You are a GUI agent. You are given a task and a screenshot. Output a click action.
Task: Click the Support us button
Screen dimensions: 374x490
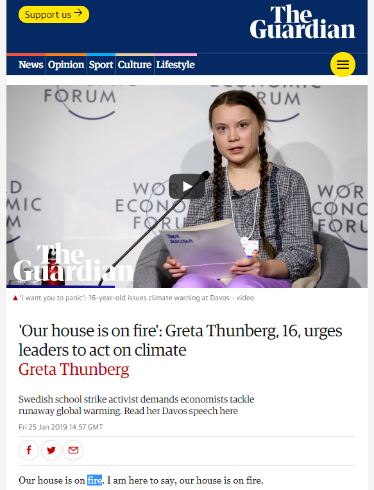pyautogui.click(x=54, y=14)
